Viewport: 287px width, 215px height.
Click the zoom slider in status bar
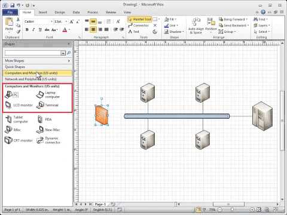[232, 210]
